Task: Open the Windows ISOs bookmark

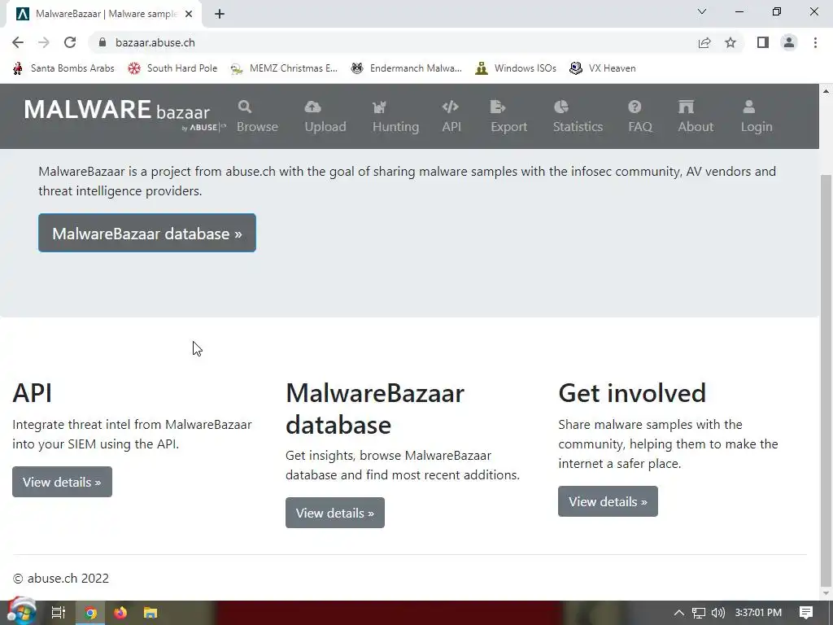Action: (x=517, y=68)
